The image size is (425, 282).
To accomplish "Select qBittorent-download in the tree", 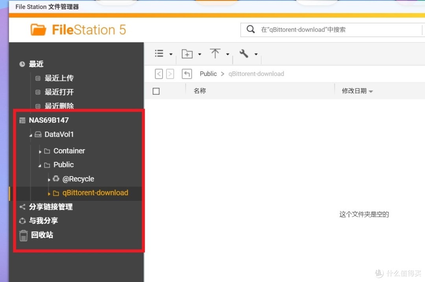I will (95, 193).
